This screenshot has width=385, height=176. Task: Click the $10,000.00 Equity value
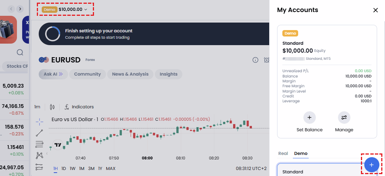click(298, 51)
